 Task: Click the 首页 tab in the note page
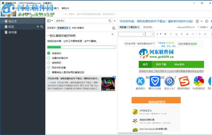click(x=145, y=64)
